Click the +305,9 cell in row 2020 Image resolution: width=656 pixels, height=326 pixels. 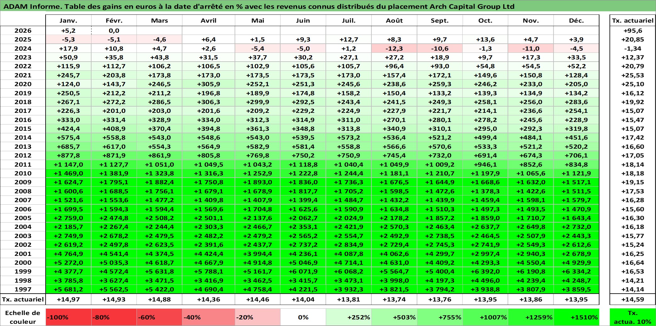pos(208,84)
